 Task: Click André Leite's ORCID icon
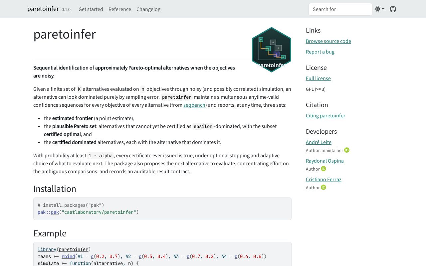click(x=347, y=150)
